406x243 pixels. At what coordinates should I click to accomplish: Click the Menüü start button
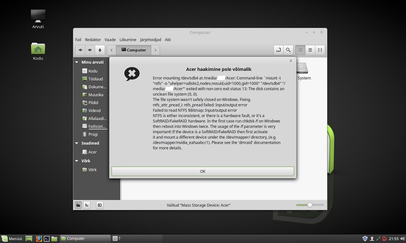point(12,239)
